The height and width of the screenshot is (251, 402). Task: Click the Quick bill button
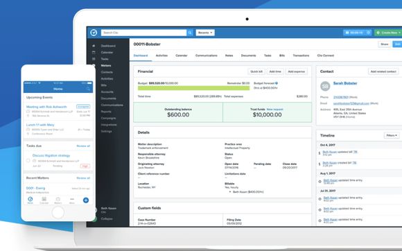256,71
